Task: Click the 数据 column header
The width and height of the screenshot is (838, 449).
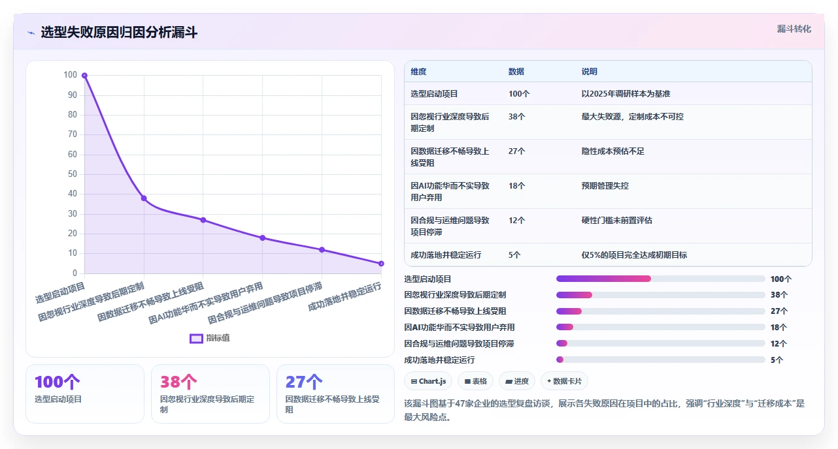Action: pyautogui.click(x=516, y=72)
